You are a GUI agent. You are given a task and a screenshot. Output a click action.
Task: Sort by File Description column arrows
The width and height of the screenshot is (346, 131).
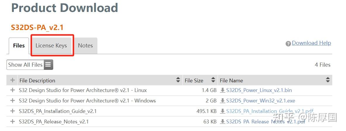178,80
